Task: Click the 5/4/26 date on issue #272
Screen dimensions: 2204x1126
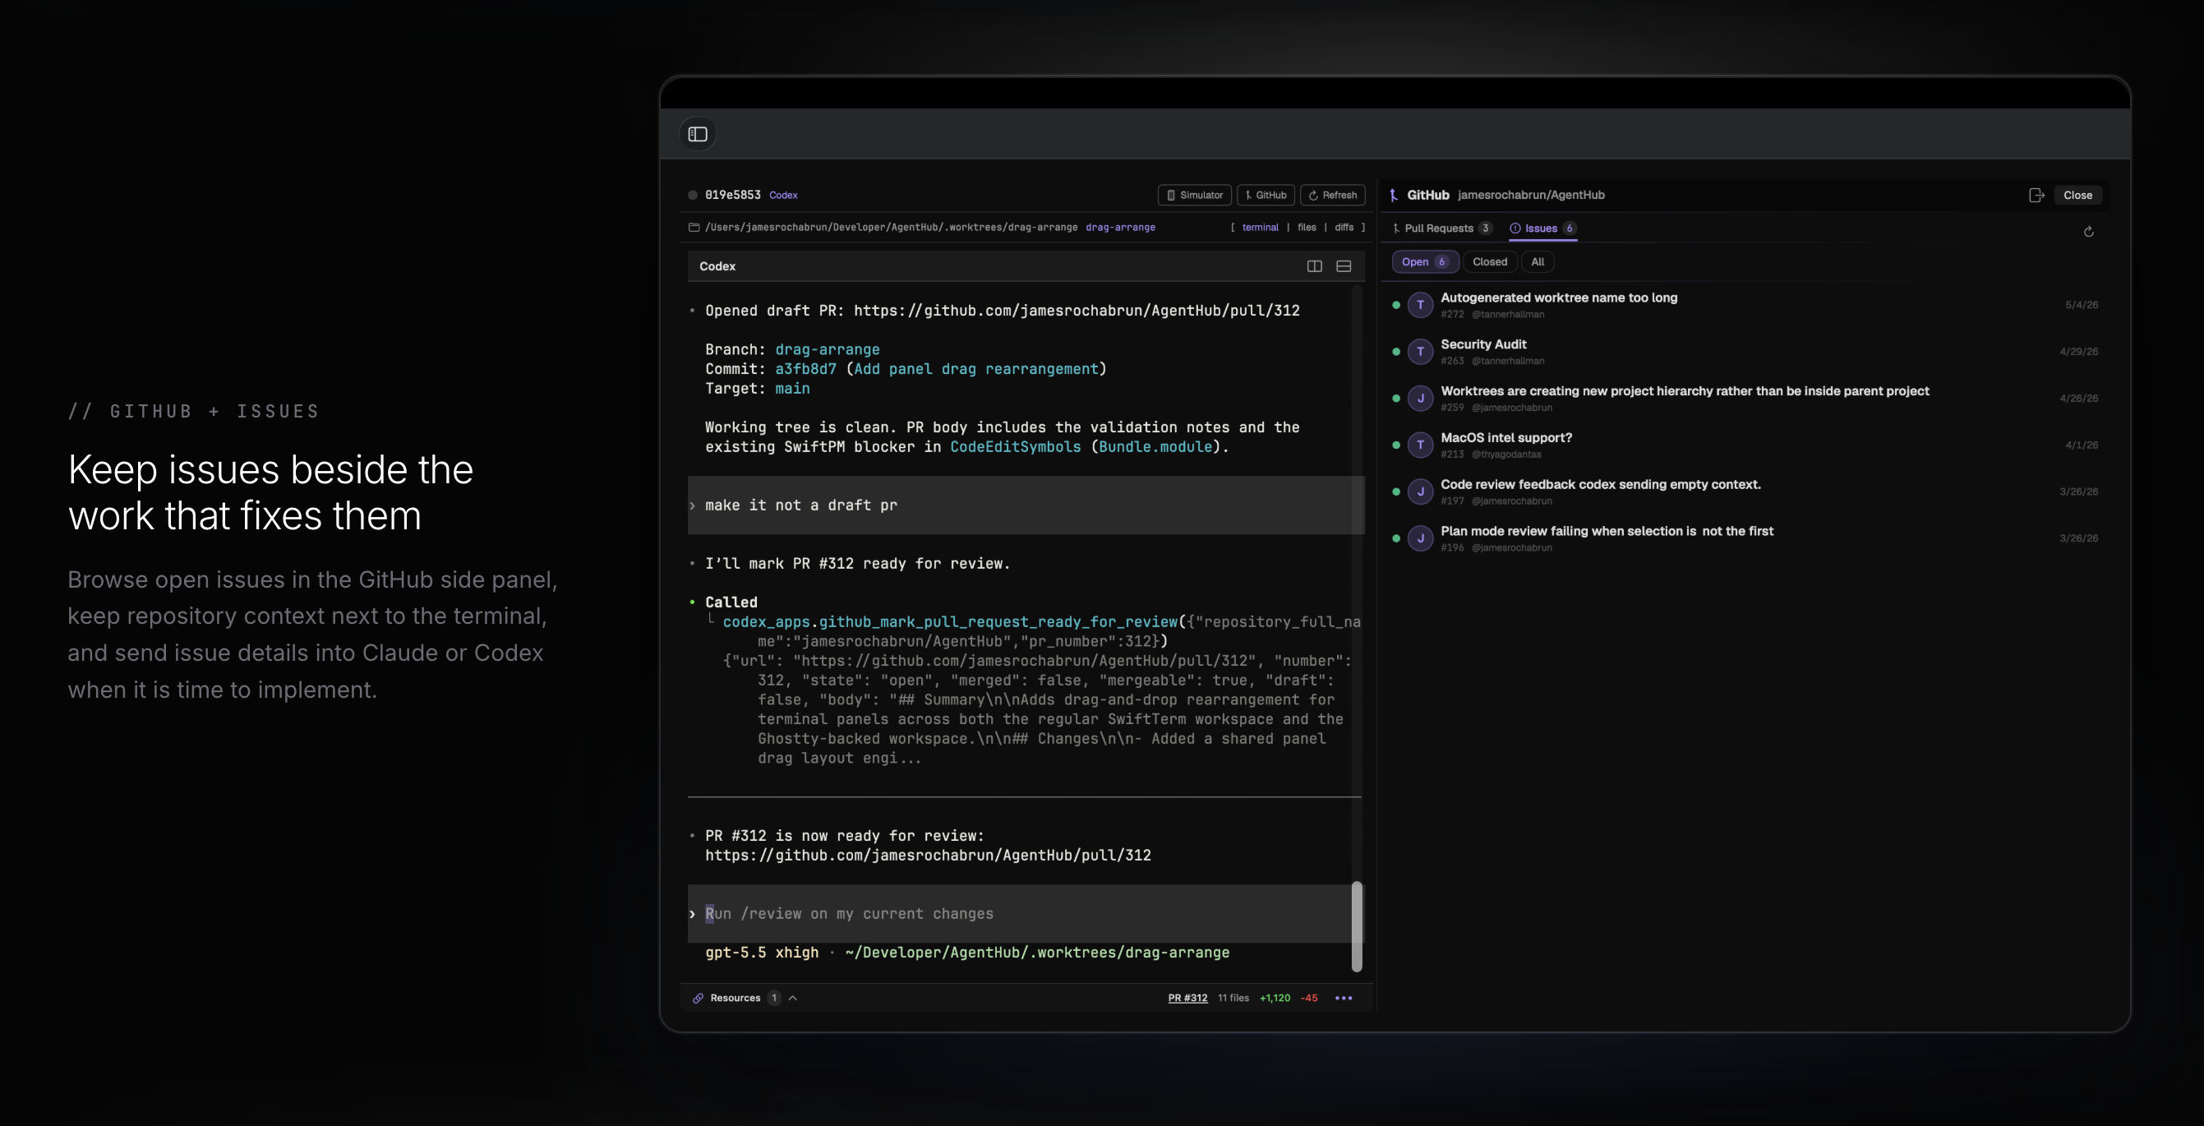Action: click(x=2082, y=306)
